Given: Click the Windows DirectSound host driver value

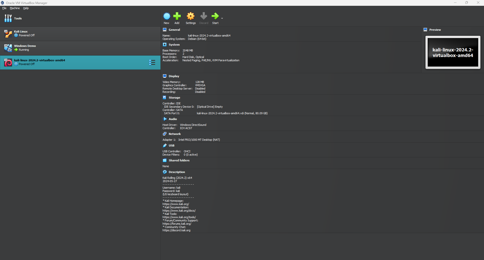Looking at the screenshot, I should (x=193, y=125).
